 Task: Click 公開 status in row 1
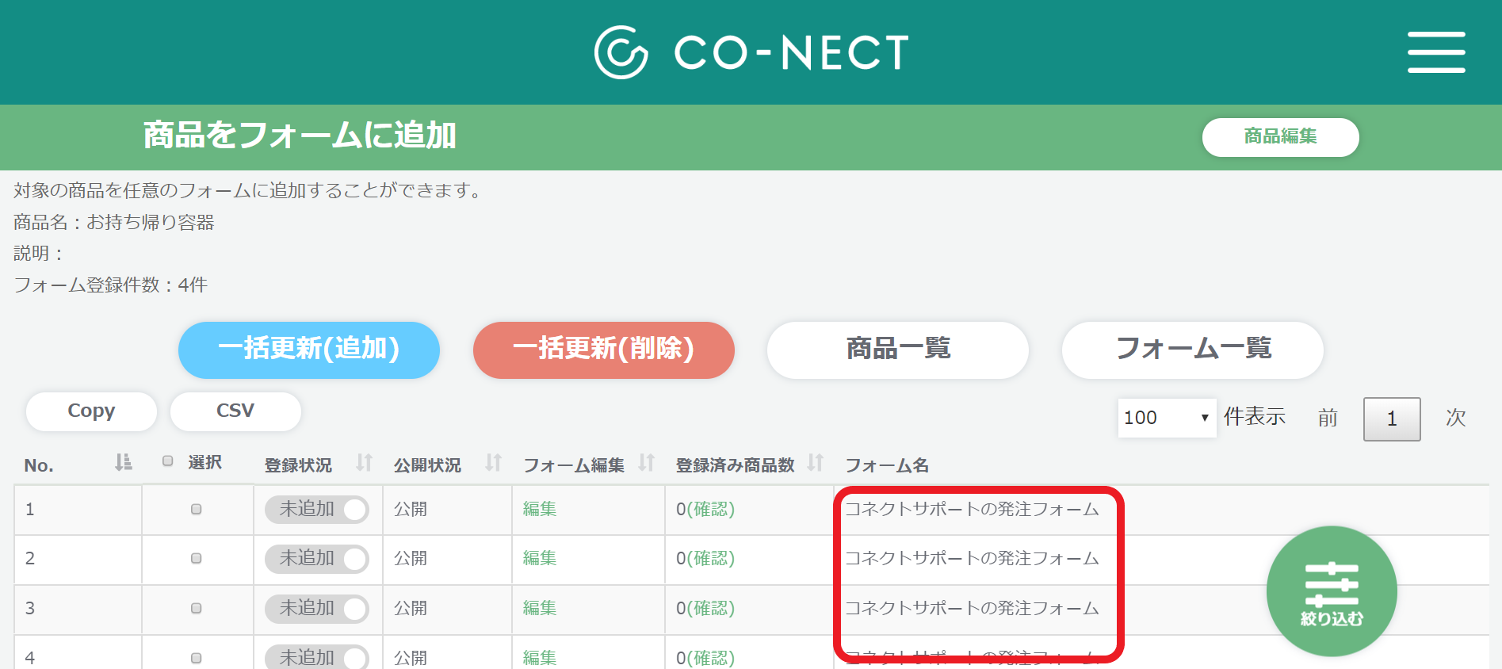(x=411, y=509)
